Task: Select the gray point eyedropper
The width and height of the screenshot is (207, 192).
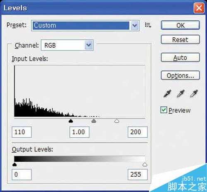Action: pyautogui.click(x=181, y=94)
